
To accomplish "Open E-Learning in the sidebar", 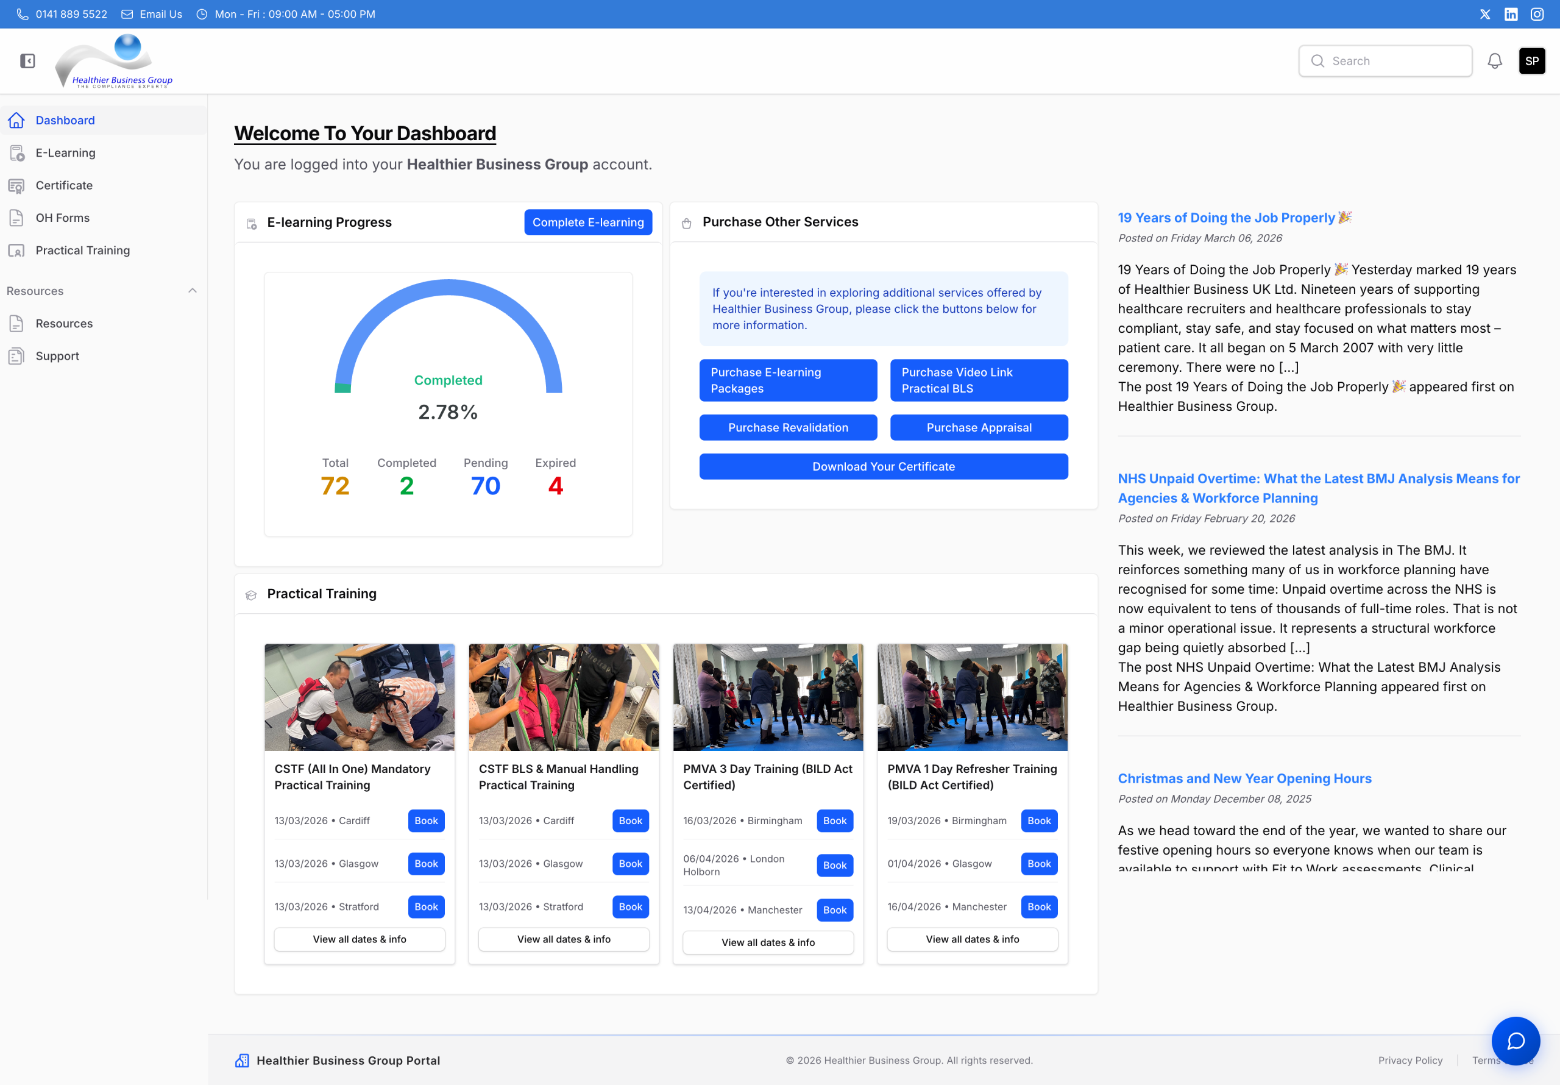I will tap(65, 153).
